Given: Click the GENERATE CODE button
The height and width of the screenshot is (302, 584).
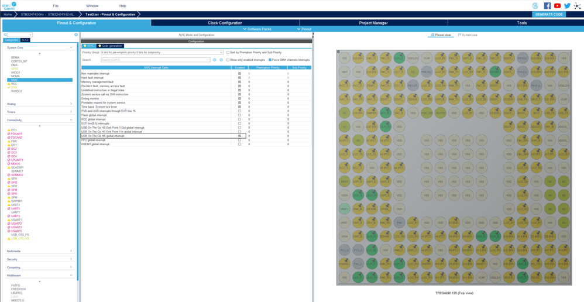Looking at the screenshot, I should coord(548,14).
